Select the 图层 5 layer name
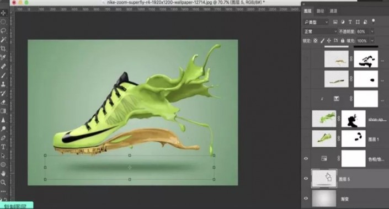389x209 pixels. (344, 179)
